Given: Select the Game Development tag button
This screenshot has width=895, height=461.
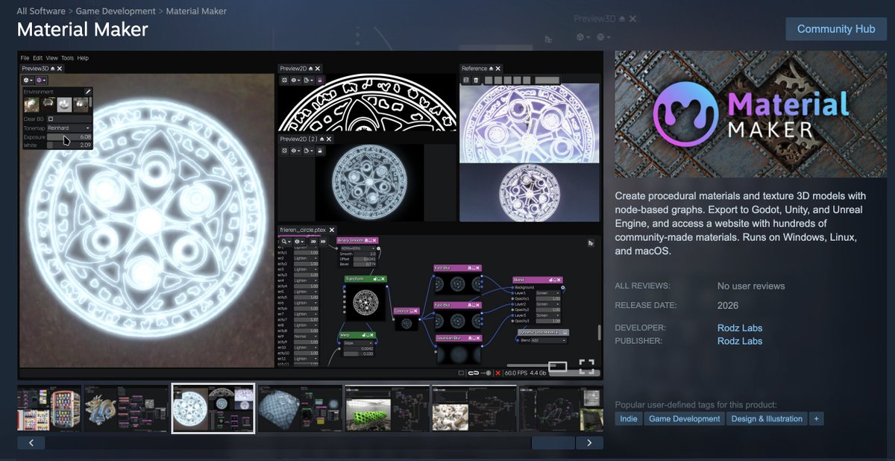Looking at the screenshot, I should [684, 418].
